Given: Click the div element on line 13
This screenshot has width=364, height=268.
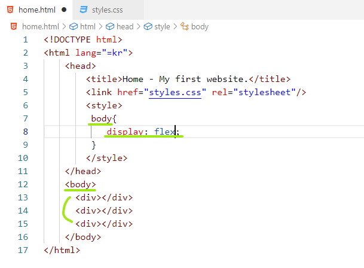Looking at the screenshot, I should (104, 197).
